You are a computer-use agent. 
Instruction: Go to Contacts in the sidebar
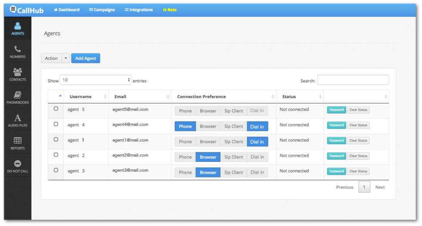click(x=18, y=74)
